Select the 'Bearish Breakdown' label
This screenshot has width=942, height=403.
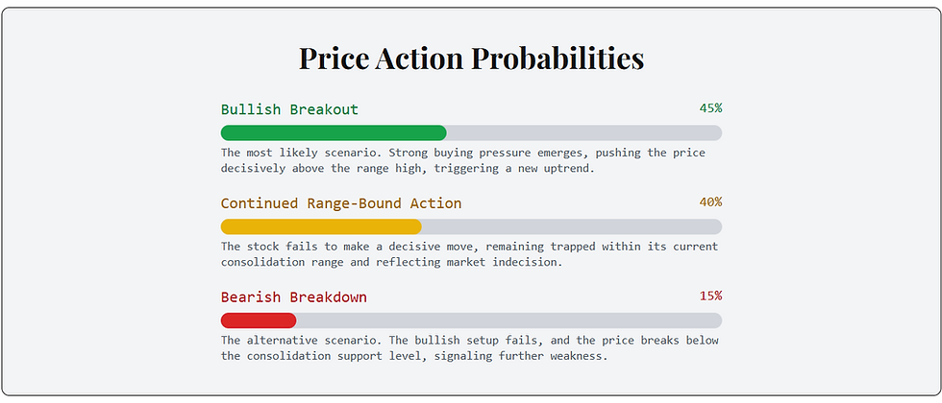coord(293,297)
